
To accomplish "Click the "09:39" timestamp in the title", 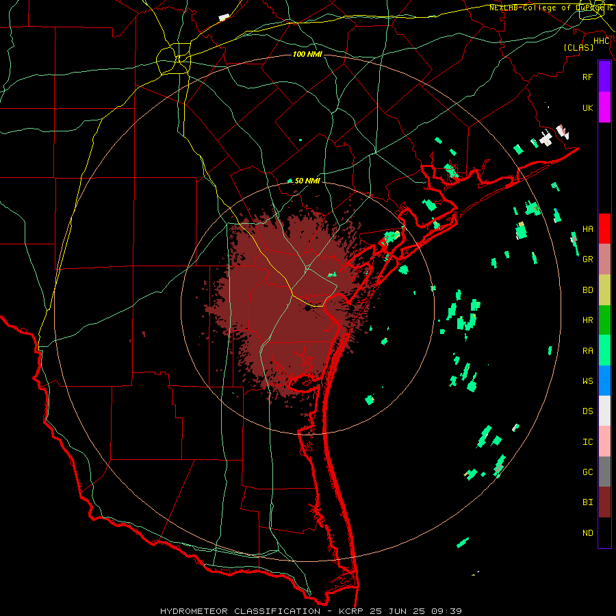I will 446,611.
